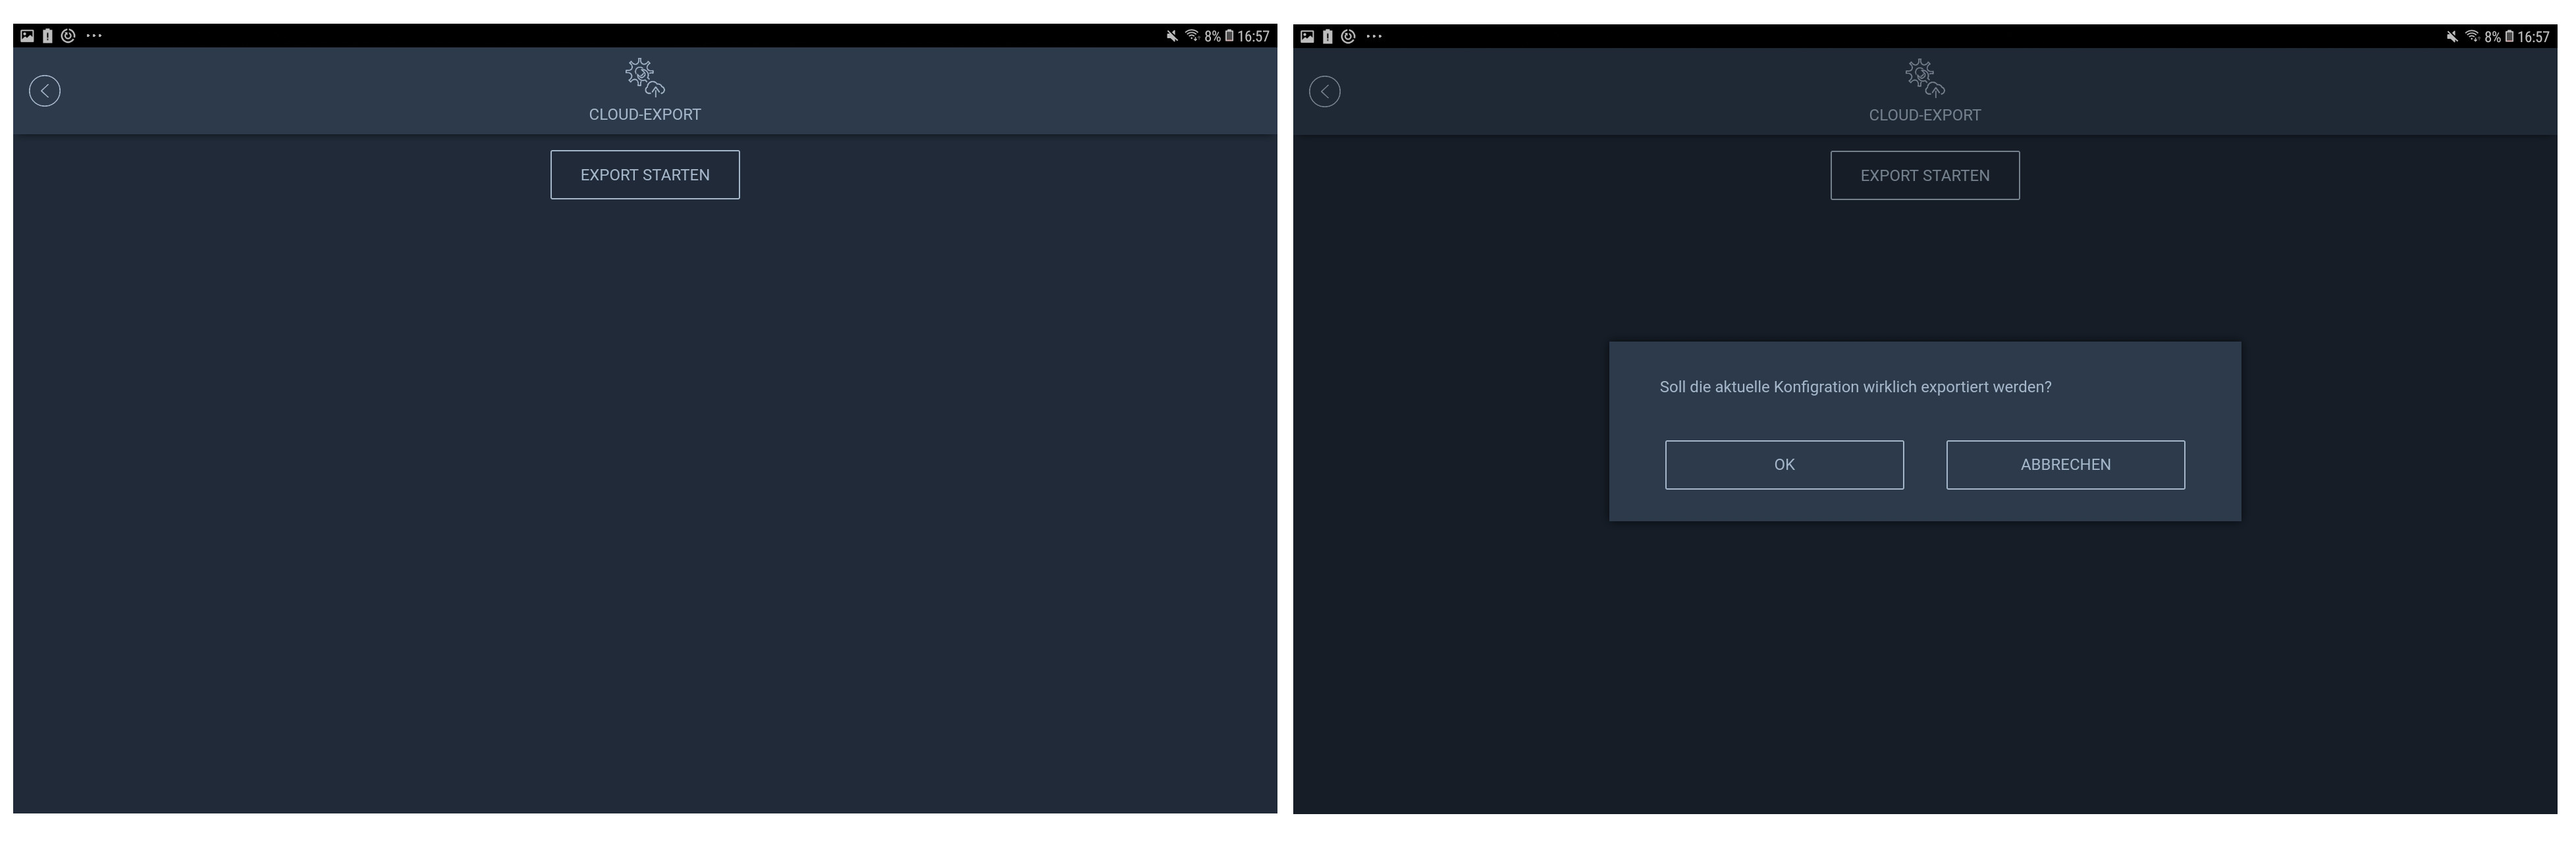The image size is (2576, 849).
Task: Tap the picture notification icon above the dialog screen
Action: point(1306,37)
